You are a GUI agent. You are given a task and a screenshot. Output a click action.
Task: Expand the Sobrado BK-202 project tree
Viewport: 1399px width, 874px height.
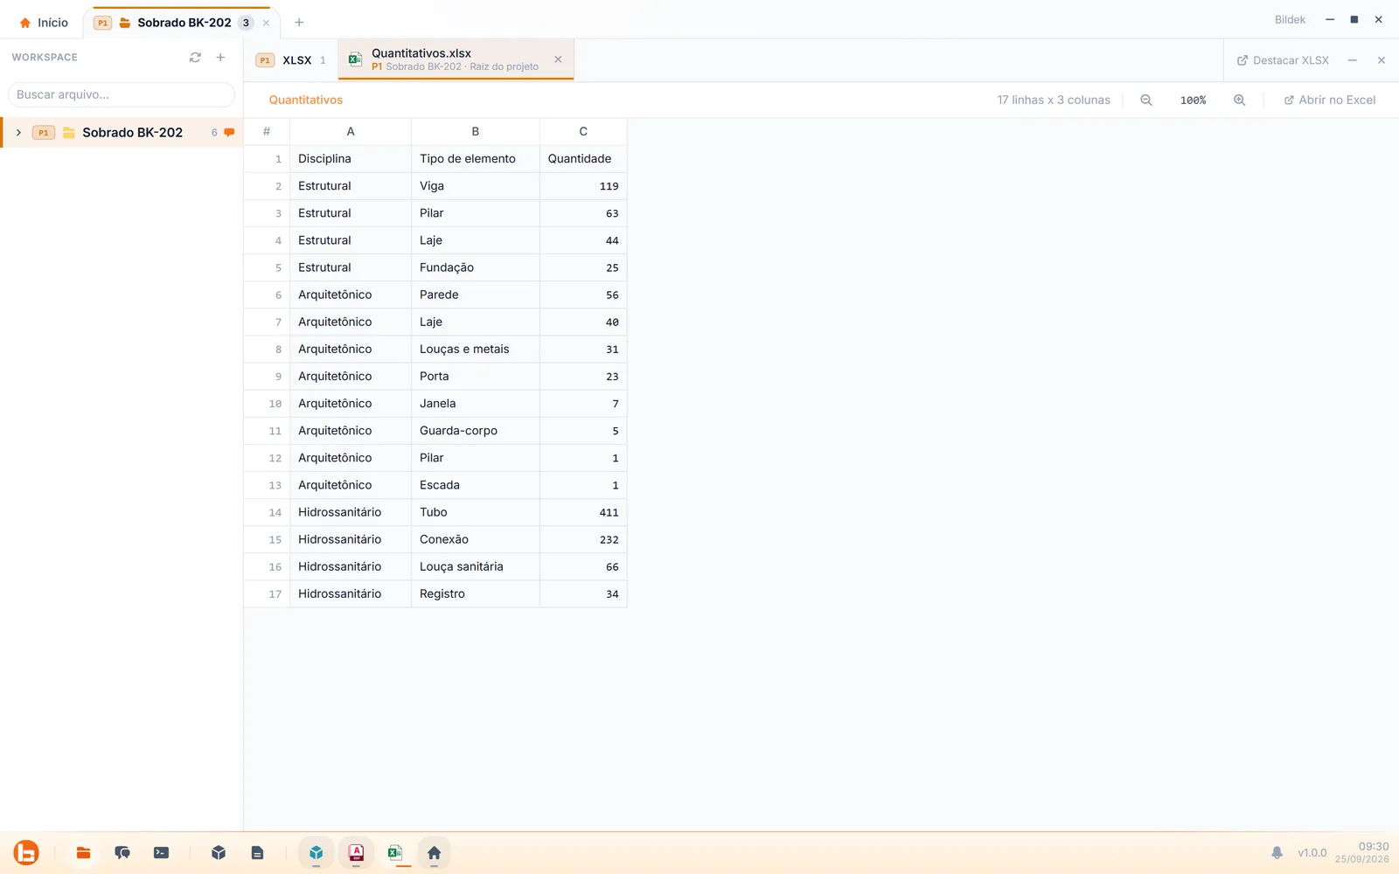18,133
